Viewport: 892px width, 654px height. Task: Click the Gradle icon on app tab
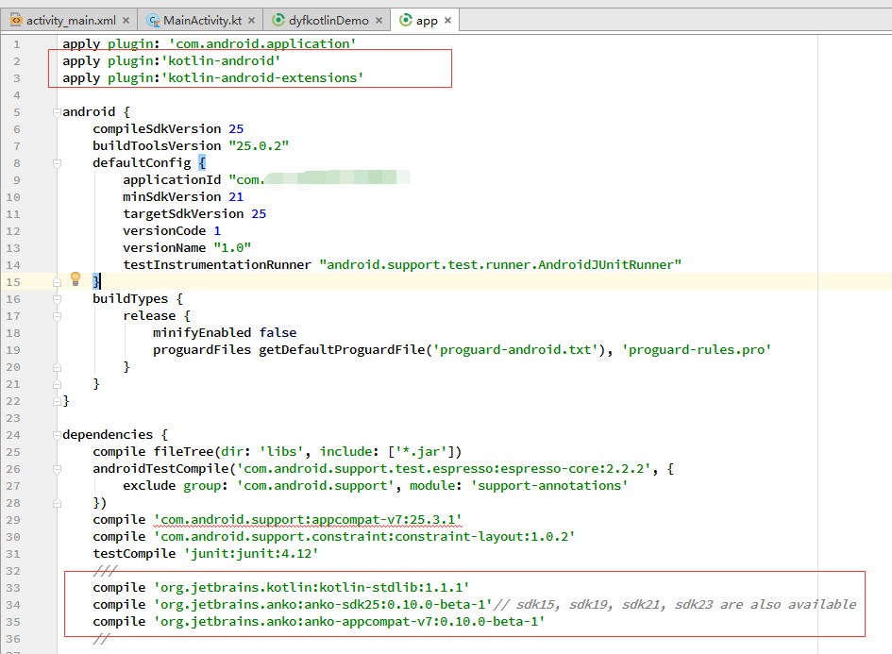pos(406,21)
